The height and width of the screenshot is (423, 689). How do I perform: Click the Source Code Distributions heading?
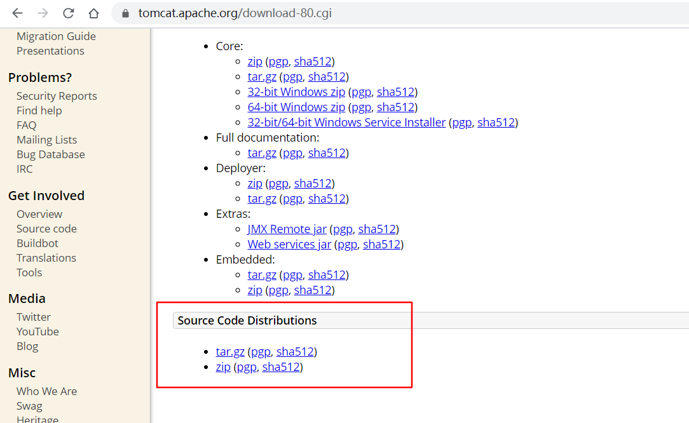[247, 321]
